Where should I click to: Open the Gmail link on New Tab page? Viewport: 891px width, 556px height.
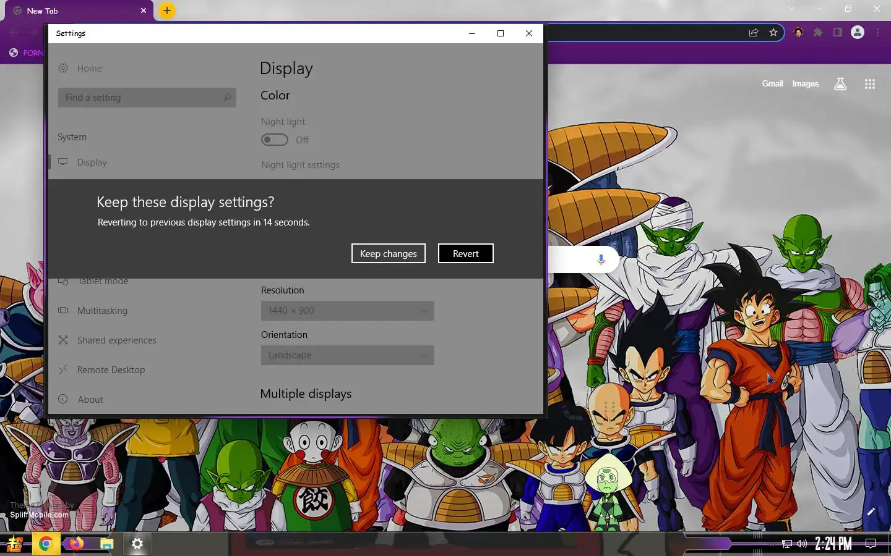[772, 84]
